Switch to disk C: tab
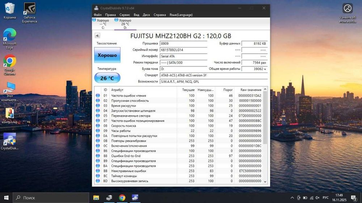The image size is (362, 203). [x=103, y=24]
